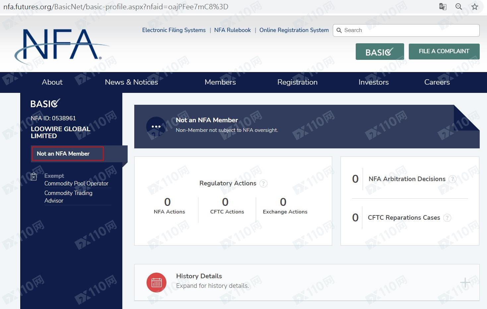
Task: Open the Registration navigation menu
Action: tap(297, 82)
